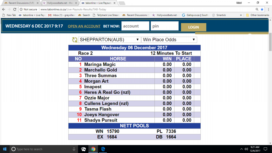The width and height of the screenshot is (272, 153).
Task: Launch the Solitaire cards app from taskbar
Action: coord(83,149)
